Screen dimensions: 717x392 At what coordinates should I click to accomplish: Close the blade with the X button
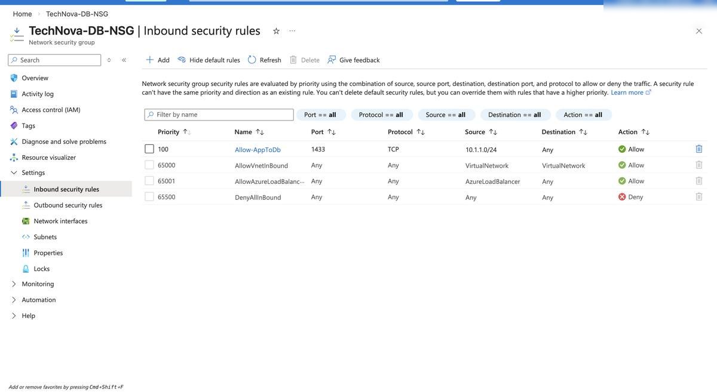(699, 31)
